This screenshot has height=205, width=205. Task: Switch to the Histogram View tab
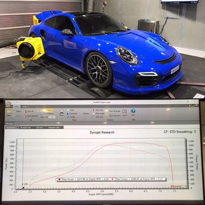[54, 128]
